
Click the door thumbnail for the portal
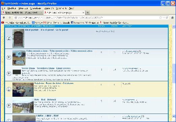click(x=18, y=38)
